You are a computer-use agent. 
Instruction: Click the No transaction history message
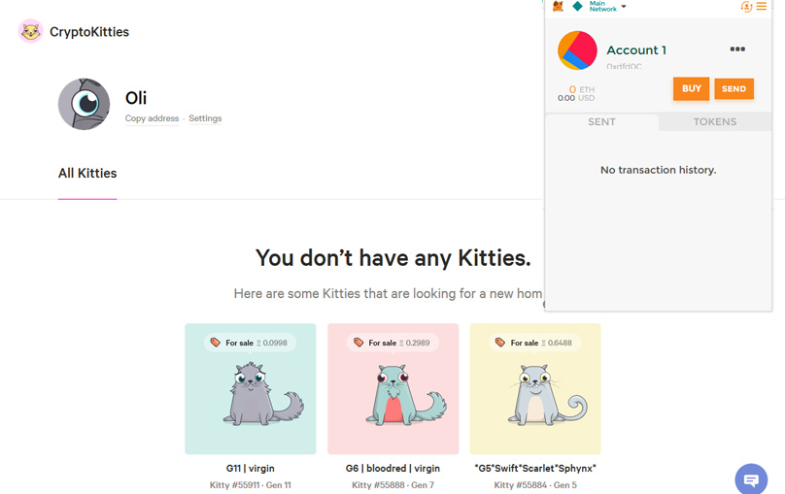[659, 170]
